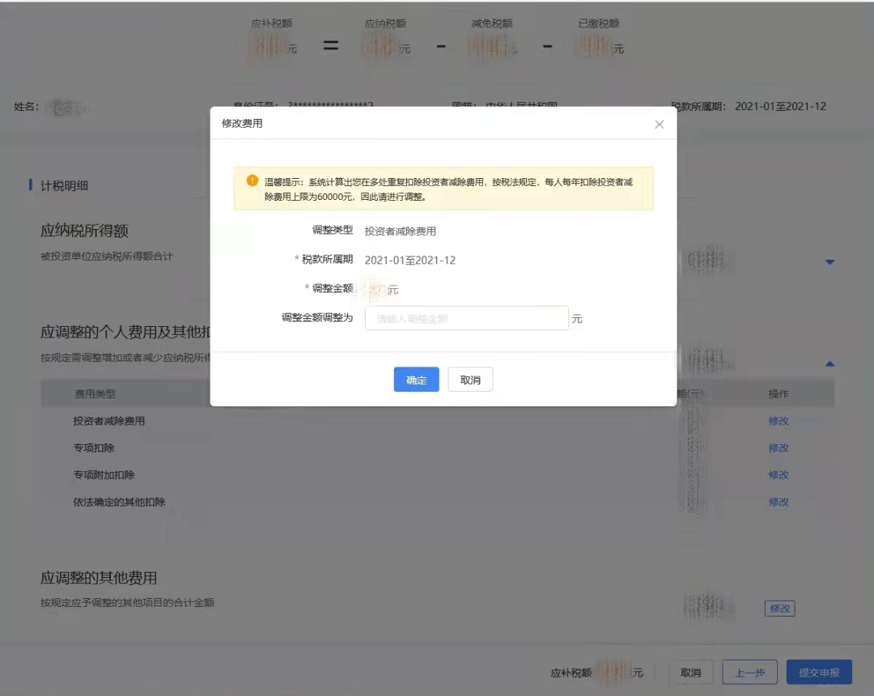
Task: Click 取消 in the bottom action bar
Action: point(690,672)
